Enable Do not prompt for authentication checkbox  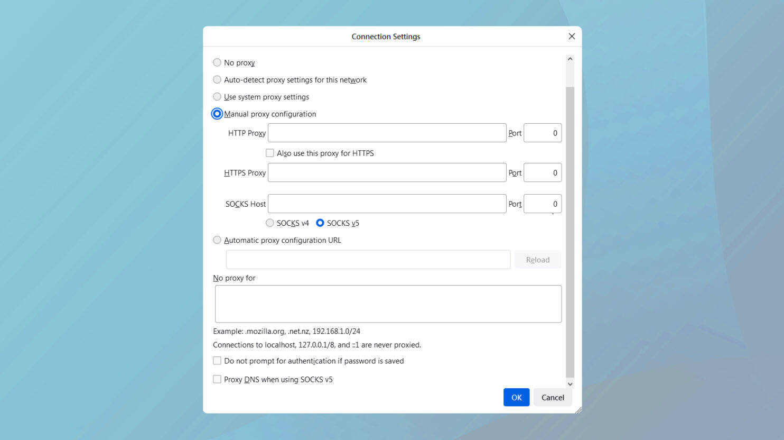coord(217,360)
